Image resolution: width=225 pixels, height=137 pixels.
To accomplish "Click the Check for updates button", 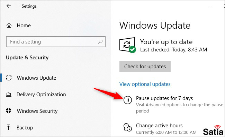I will pos(145,66).
